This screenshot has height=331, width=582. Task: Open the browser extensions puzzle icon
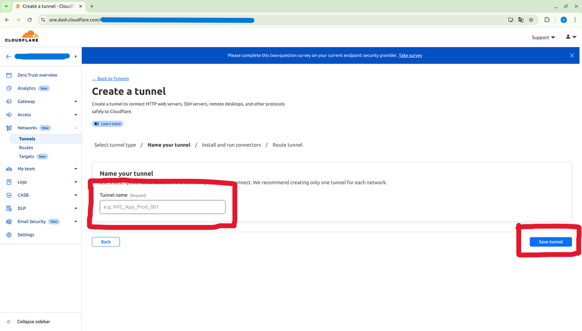point(547,20)
